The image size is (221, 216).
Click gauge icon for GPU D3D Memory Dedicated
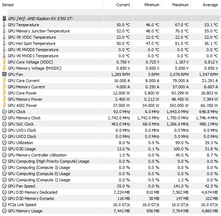4,192
